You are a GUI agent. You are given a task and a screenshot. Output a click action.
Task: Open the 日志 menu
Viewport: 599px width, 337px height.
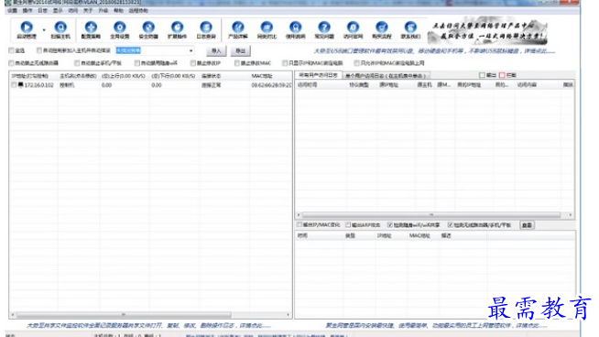(x=42, y=11)
